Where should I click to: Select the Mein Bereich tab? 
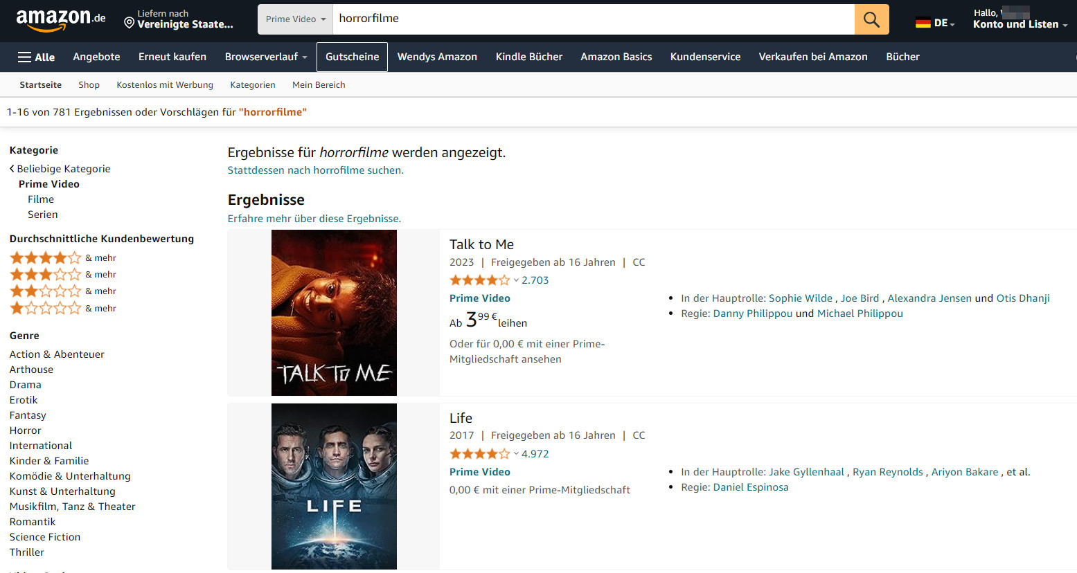(x=319, y=85)
